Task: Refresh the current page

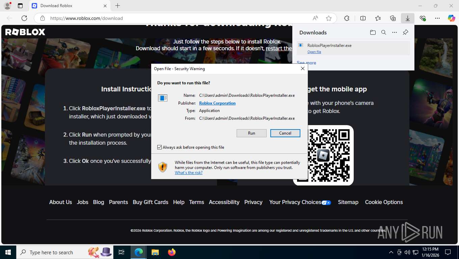Action: 24,18
